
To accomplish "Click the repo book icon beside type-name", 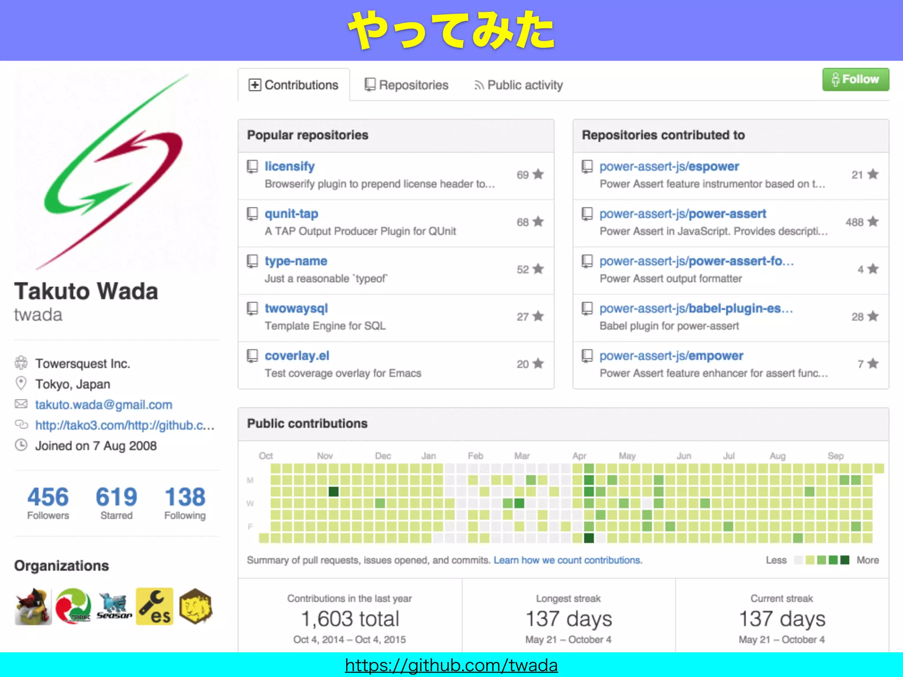I will 252,261.
